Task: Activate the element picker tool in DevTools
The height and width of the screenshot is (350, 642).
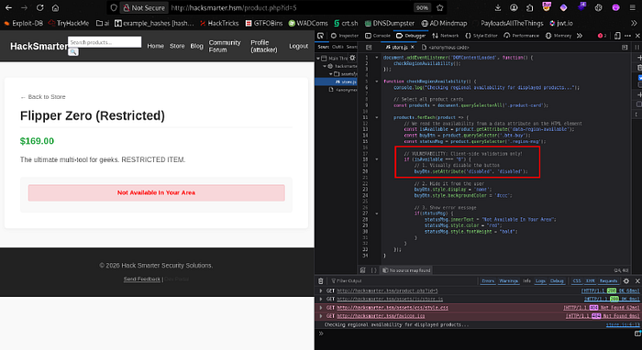Action: 321,36
